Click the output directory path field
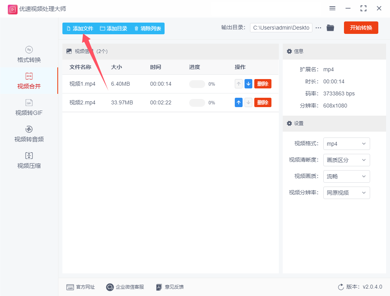The height and width of the screenshot is (296, 390). pos(281,28)
